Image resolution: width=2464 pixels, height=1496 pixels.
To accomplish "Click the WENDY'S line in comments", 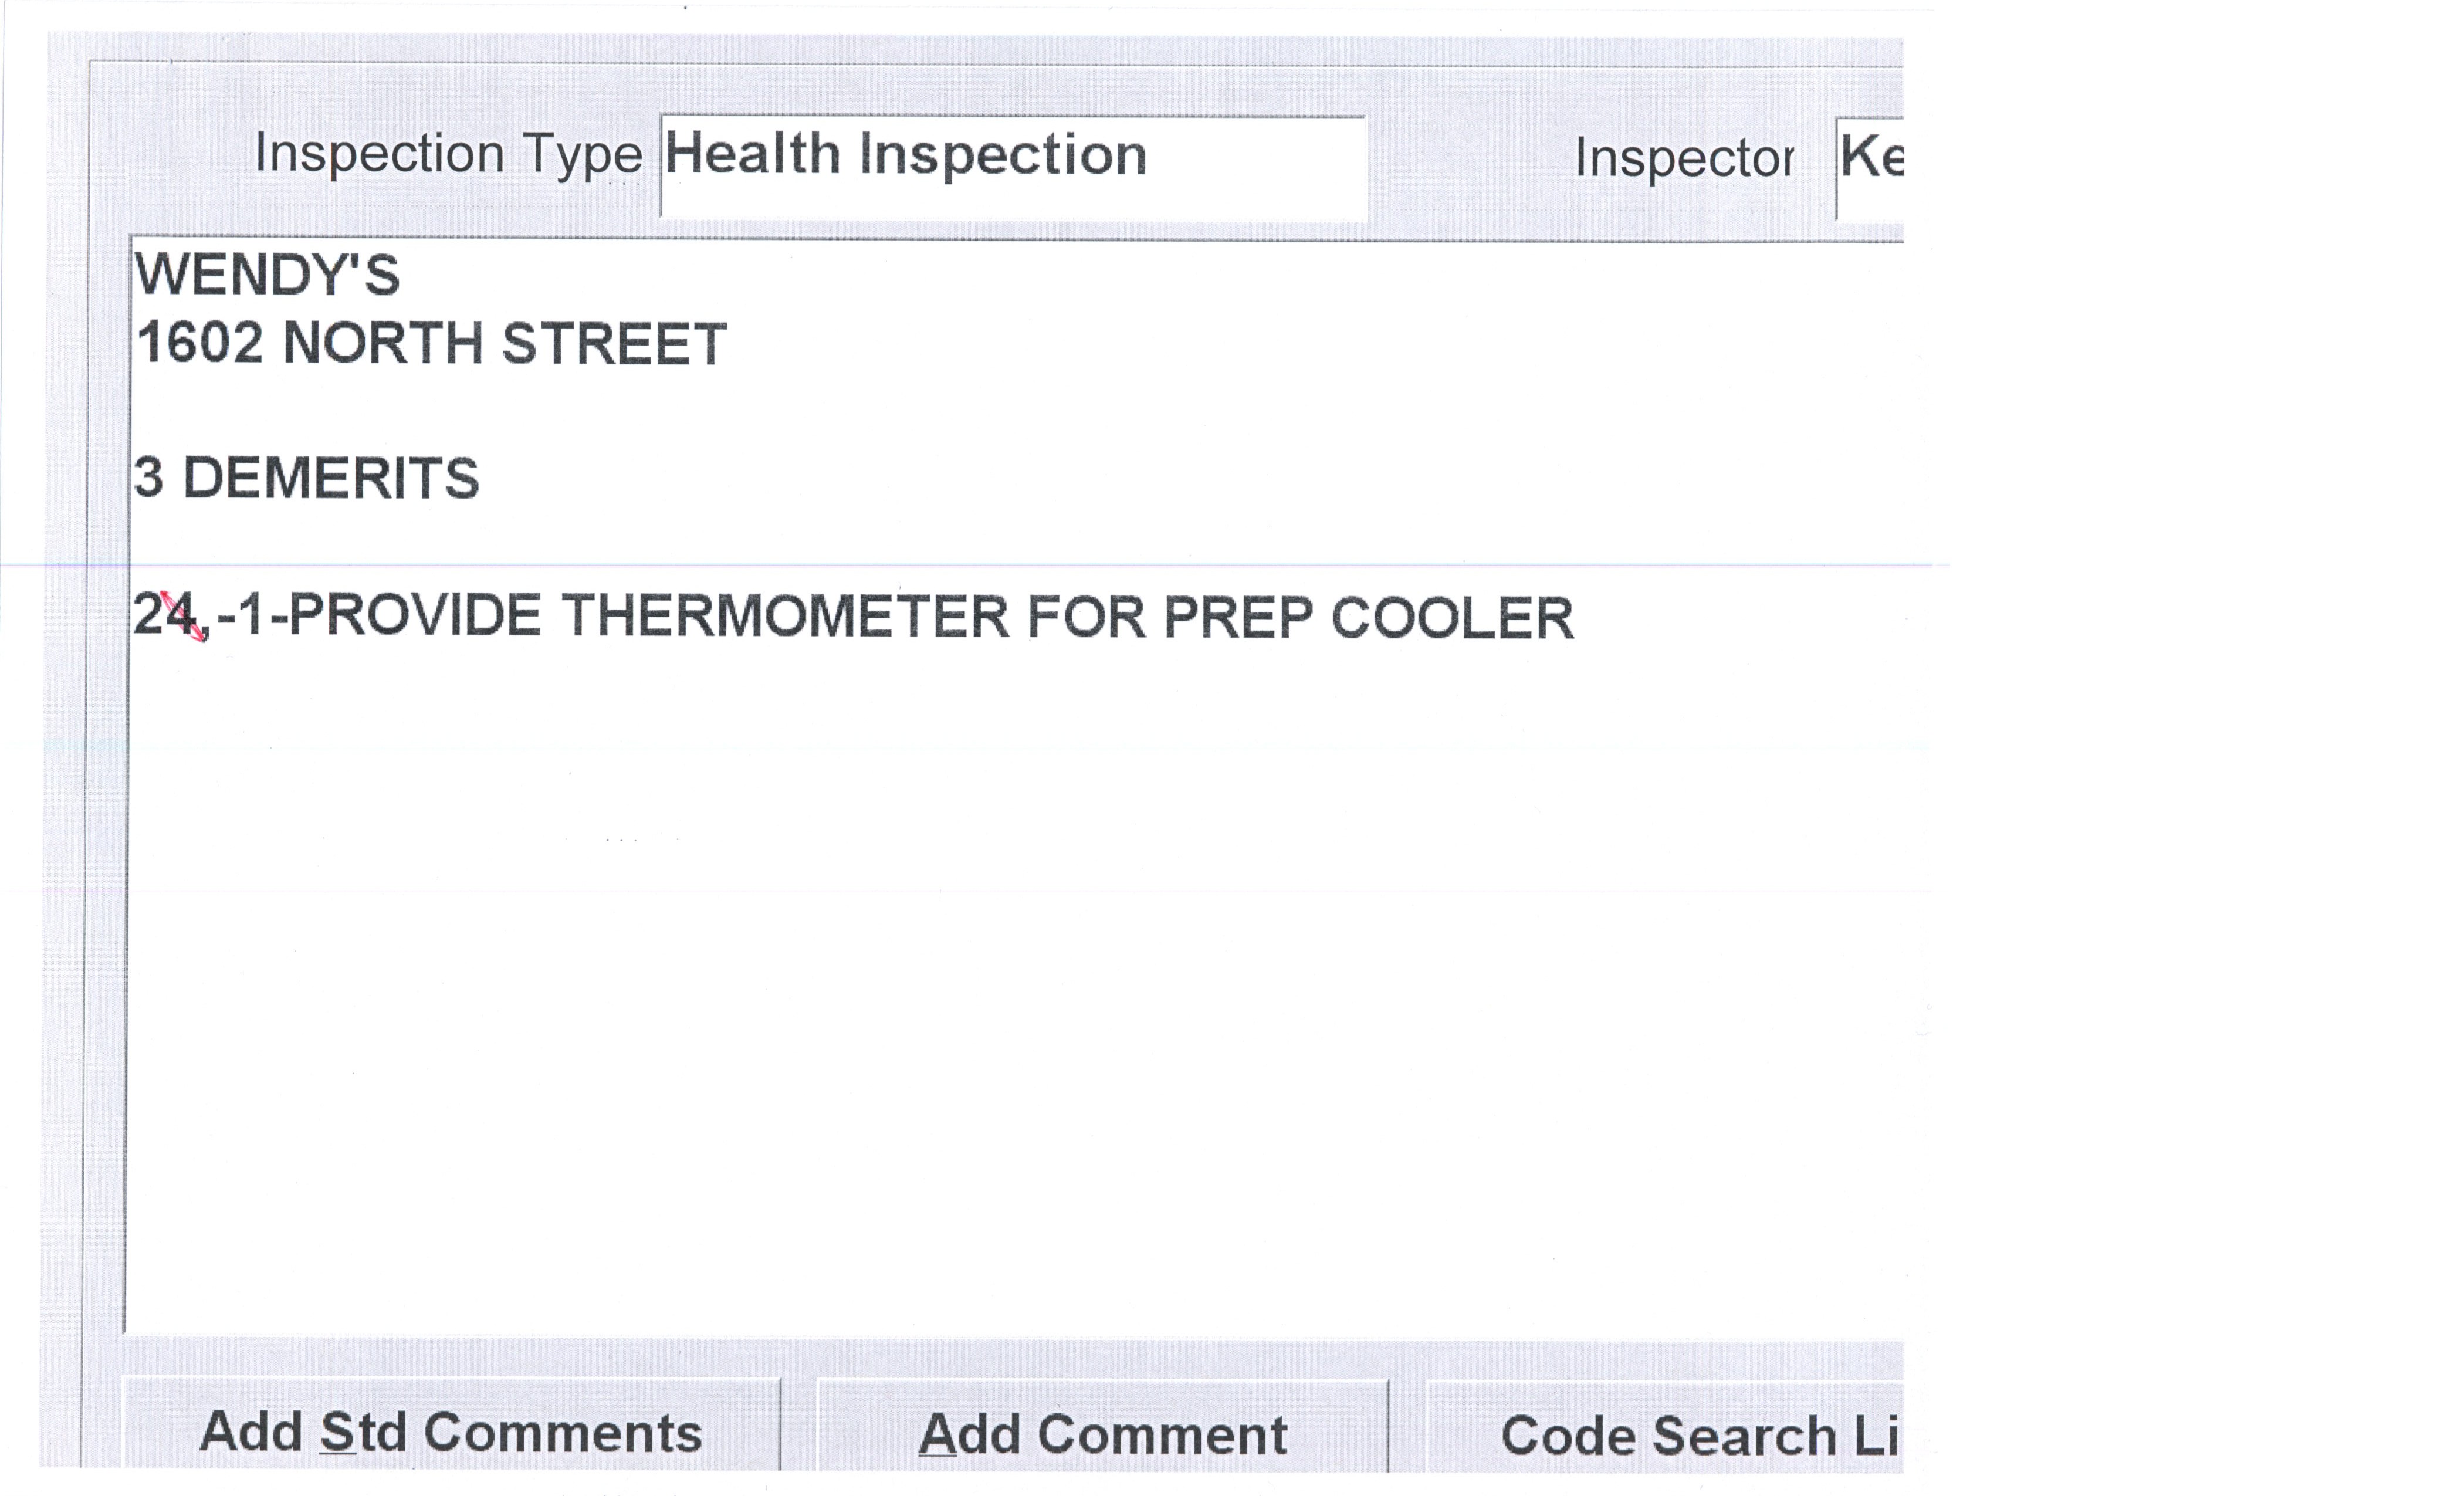I will tap(267, 275).
